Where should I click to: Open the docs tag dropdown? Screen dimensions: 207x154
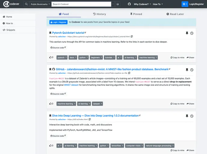tap(73, 57)
